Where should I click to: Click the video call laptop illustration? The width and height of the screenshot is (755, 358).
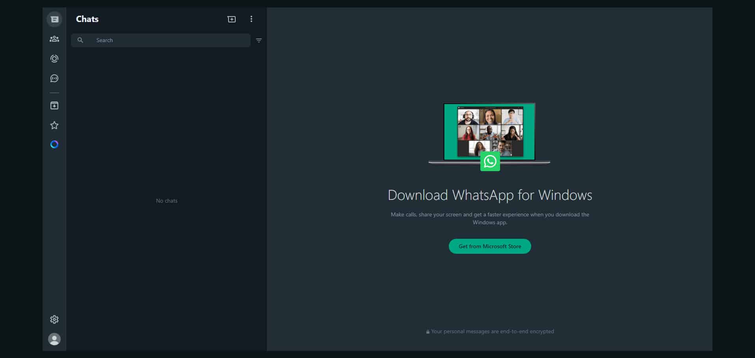(x=489, y=137)
